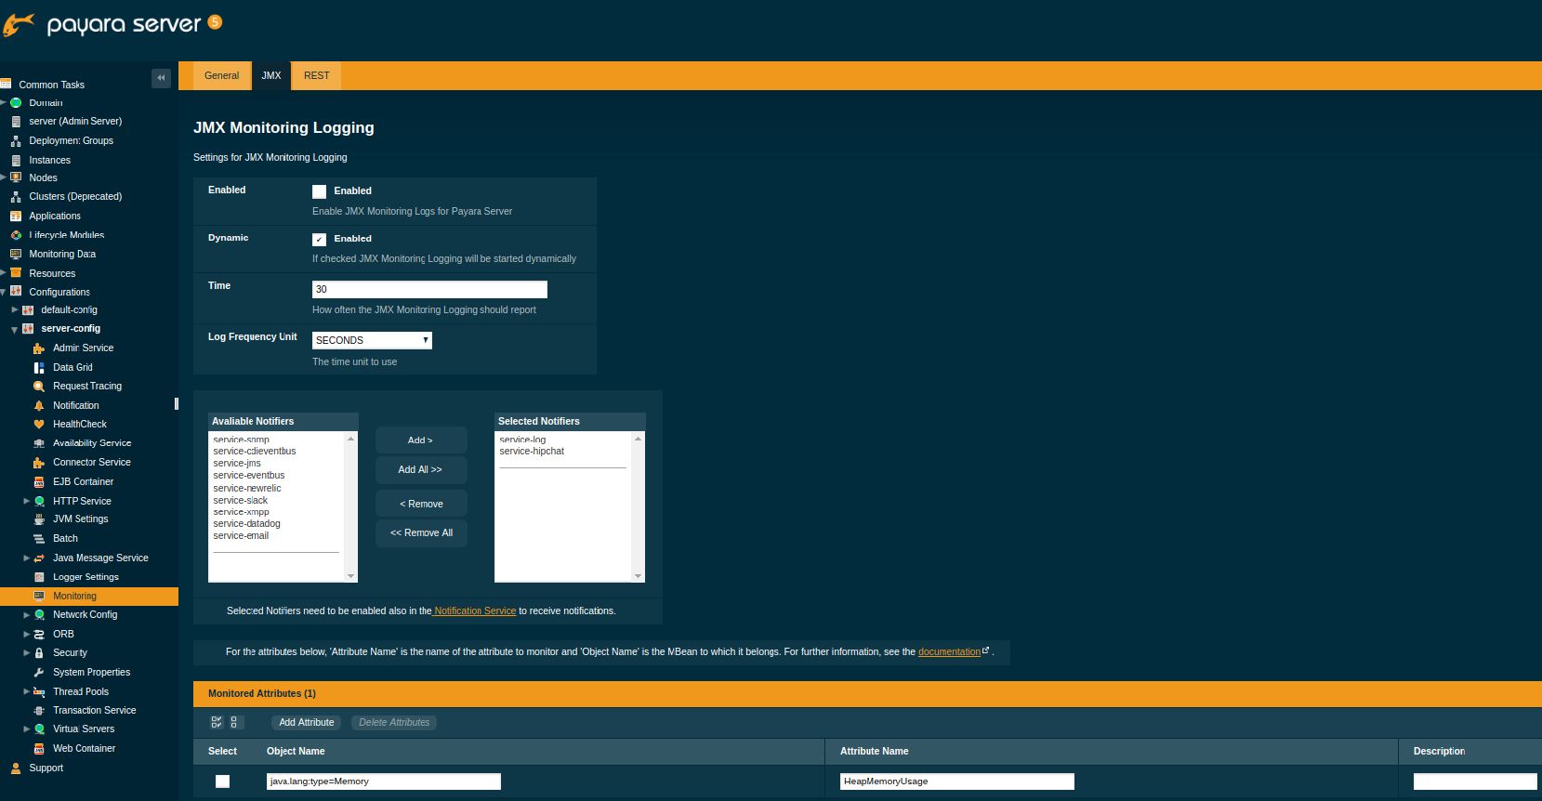Image resolution: width=1542 pixels, height=801 pixels.
Task: Collapse the sidebar with the arrow button
Action: [x=161, y=78]
